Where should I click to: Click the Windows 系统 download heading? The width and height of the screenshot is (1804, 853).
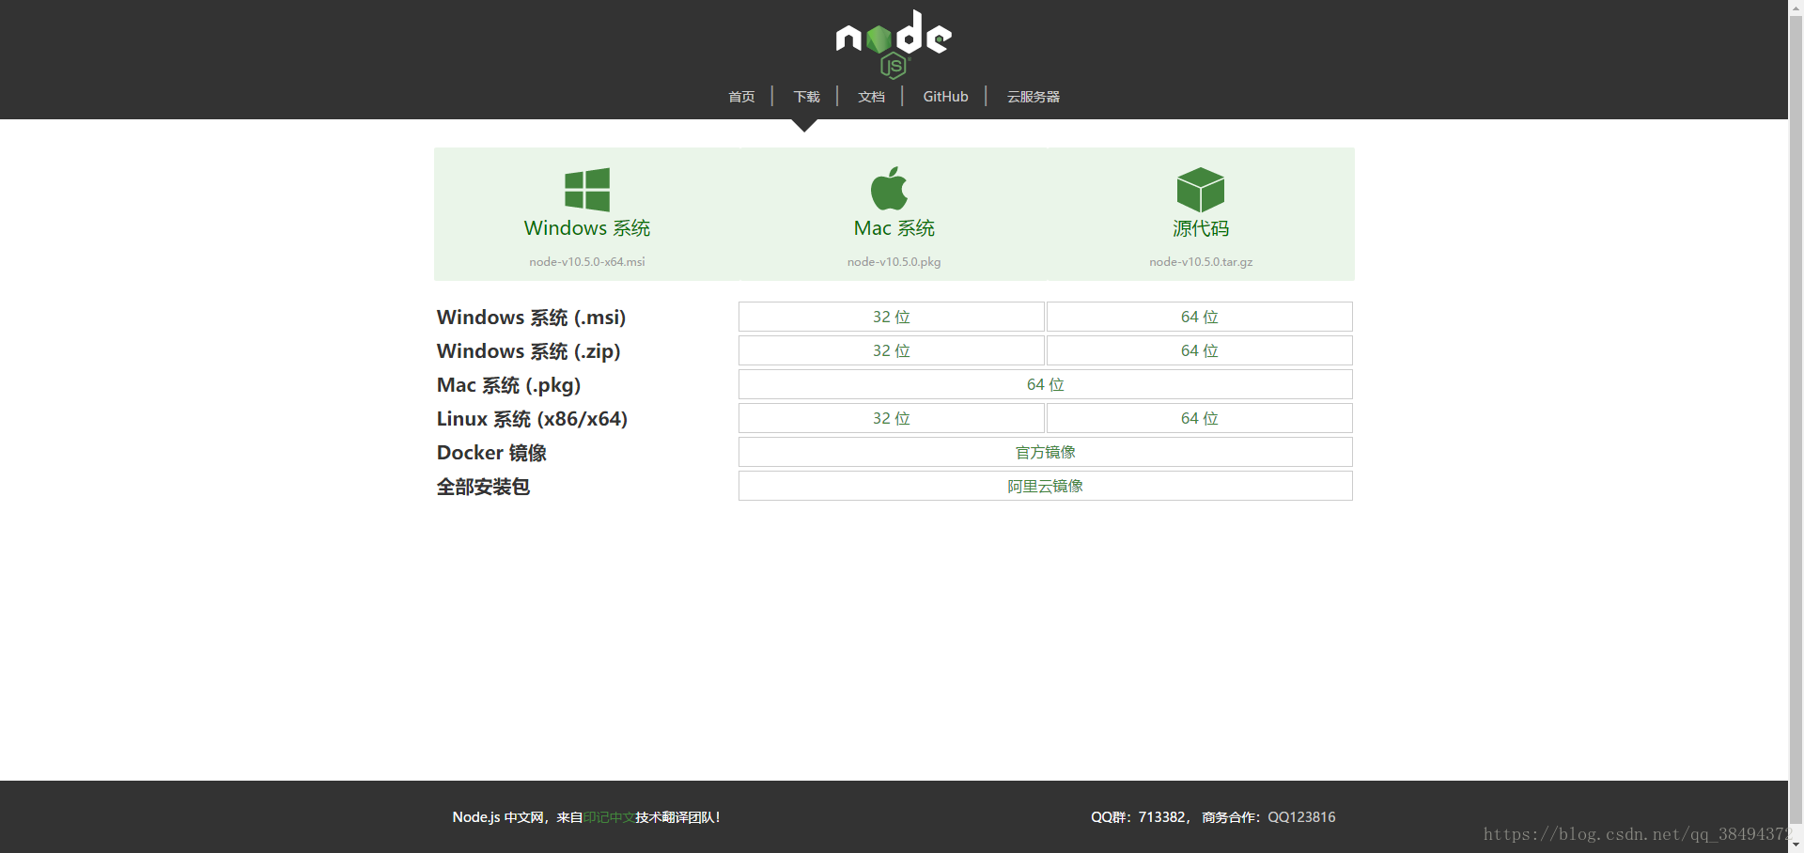[587, 228]
